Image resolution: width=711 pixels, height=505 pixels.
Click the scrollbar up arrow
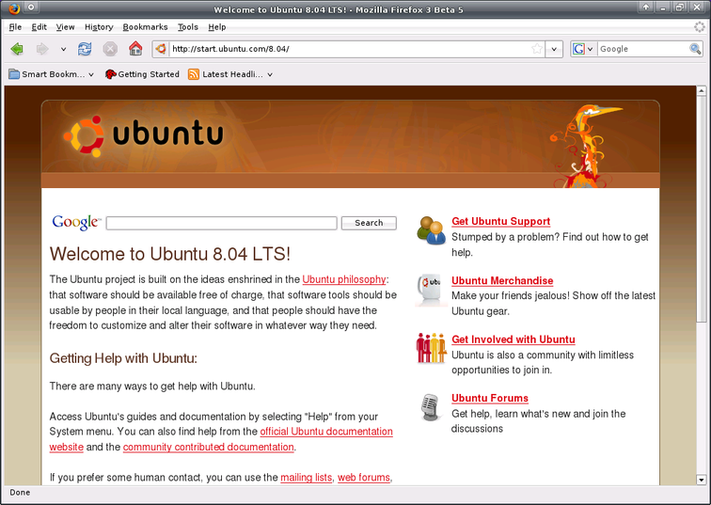[701, 90]
